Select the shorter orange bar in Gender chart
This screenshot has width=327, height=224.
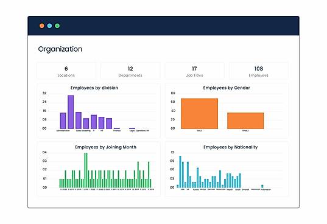[x=245, y=121]
